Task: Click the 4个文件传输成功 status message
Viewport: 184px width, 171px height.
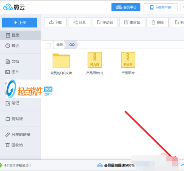Action: pyautogui.click(x=18, y=165)
